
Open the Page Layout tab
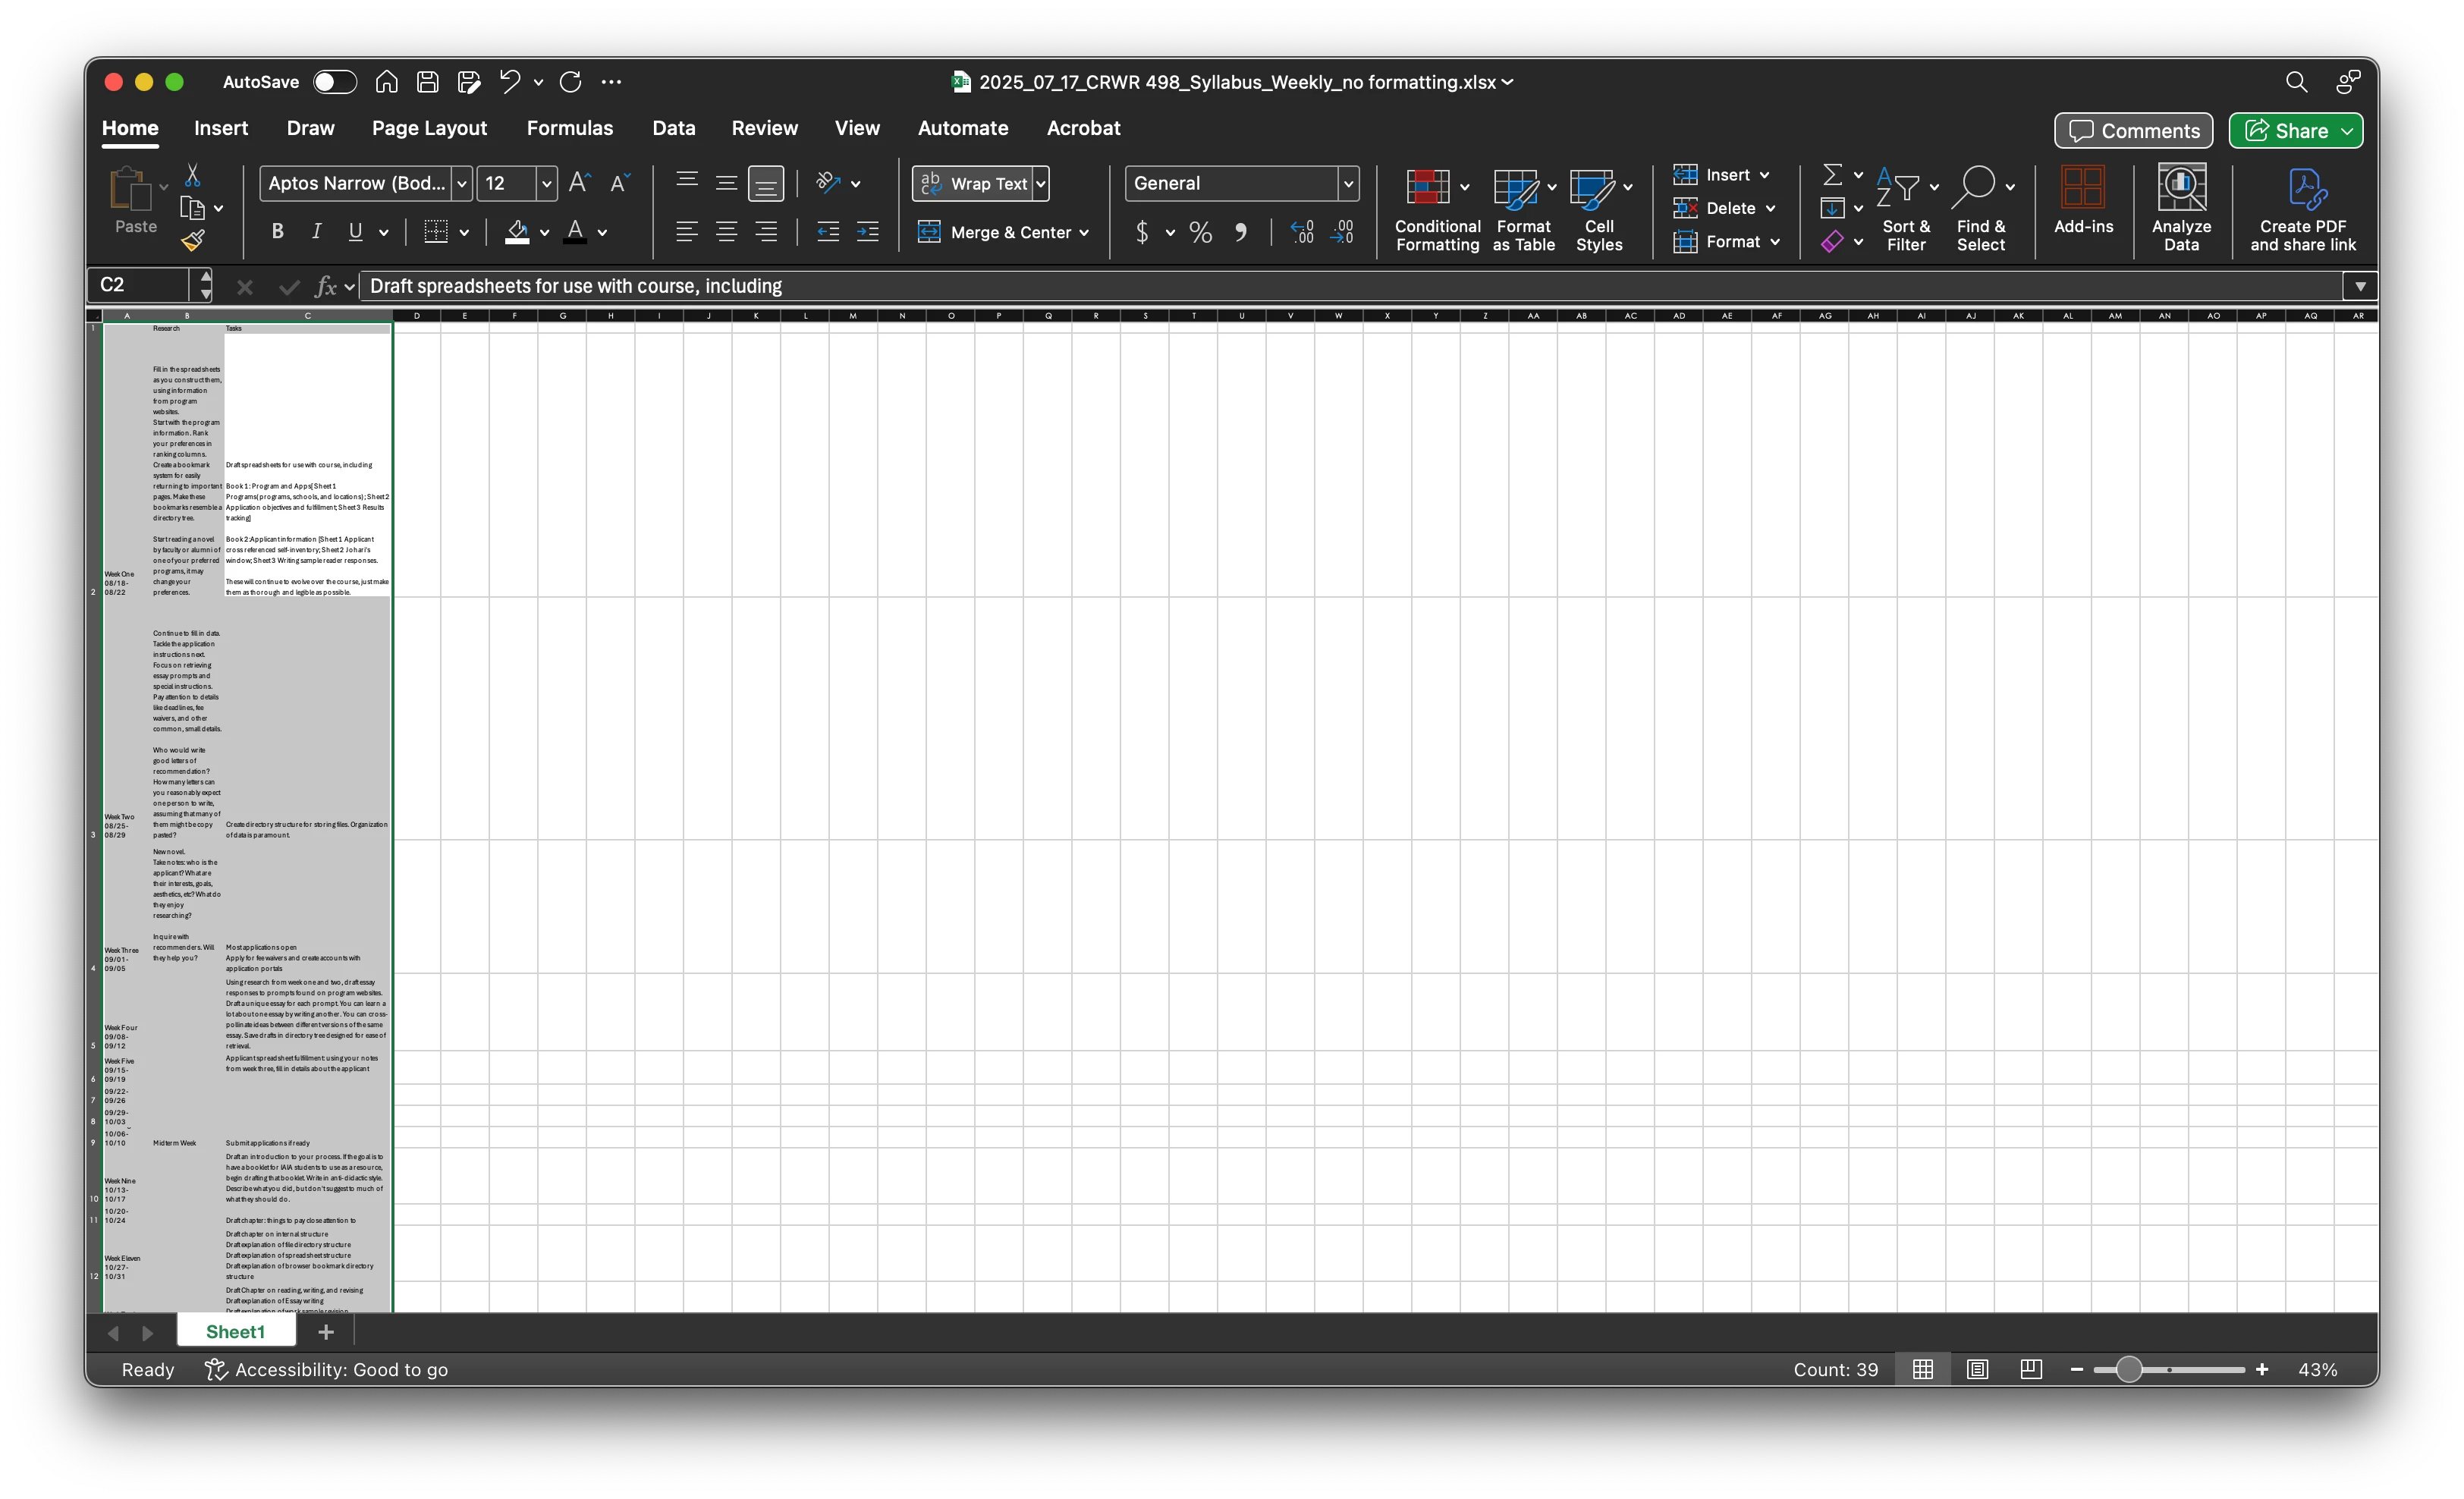click(x=429, y=128)
